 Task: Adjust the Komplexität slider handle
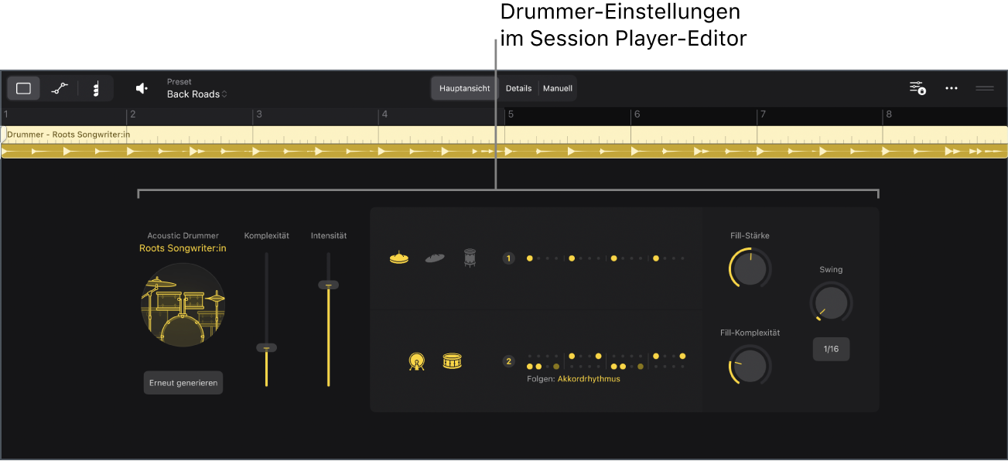[x=266, y=348]
